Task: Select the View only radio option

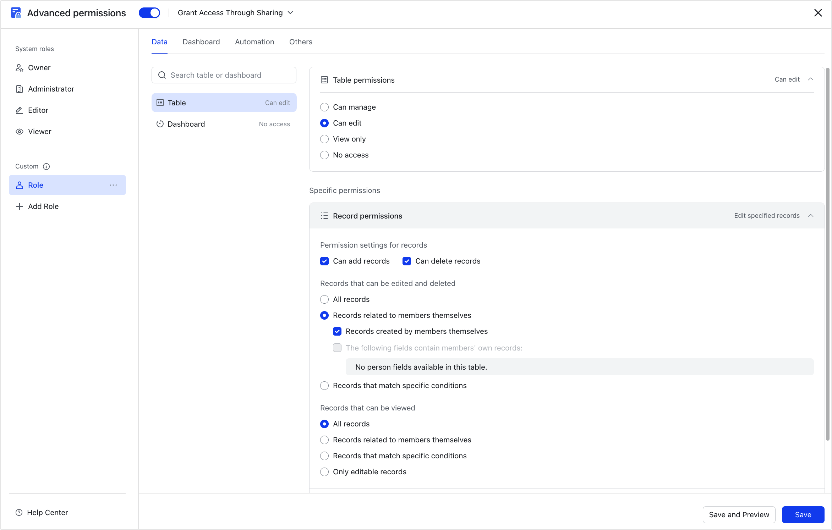Action: pyautogui.click(x=324, y=139)
